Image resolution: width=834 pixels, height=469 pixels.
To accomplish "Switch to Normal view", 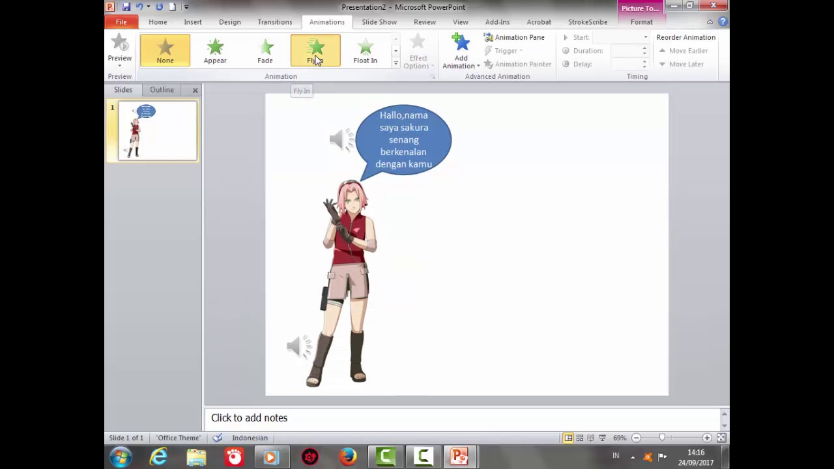I will point(568,438).
